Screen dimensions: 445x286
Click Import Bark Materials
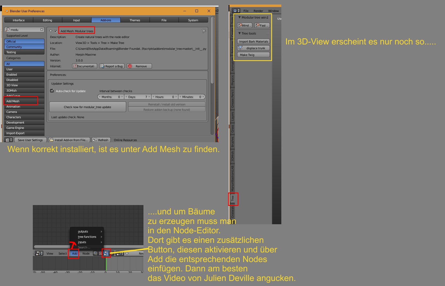253,41
